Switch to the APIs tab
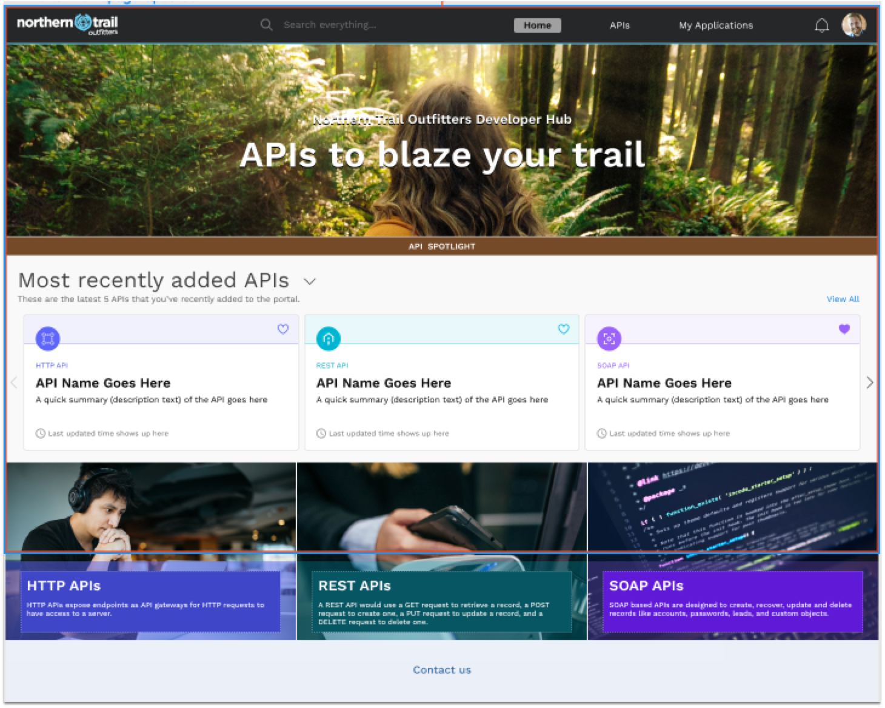 [619, 25]
